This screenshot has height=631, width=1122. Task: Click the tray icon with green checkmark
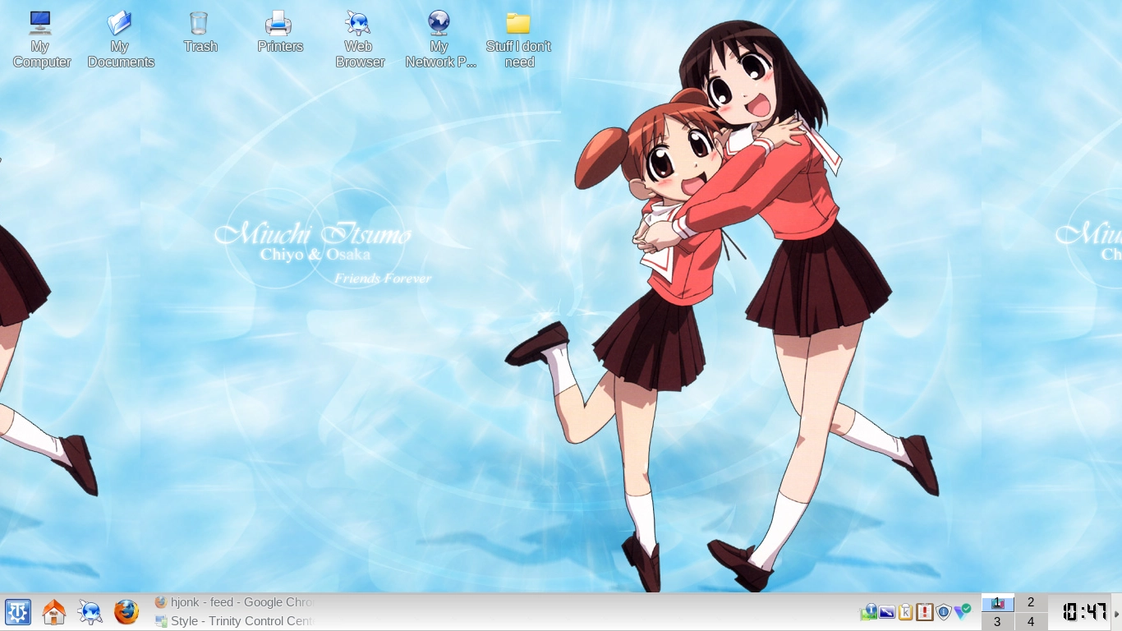(x=962, y=612)
